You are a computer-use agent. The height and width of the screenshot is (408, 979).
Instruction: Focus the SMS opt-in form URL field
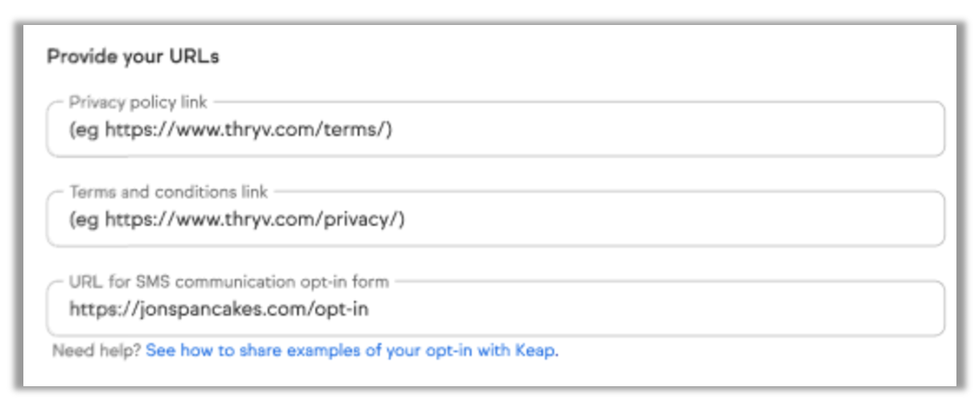click(495, 309)
